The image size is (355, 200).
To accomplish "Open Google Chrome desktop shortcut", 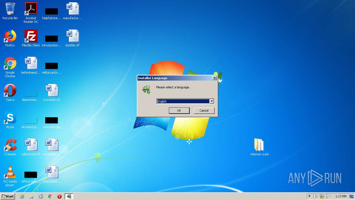I will 10,67.
